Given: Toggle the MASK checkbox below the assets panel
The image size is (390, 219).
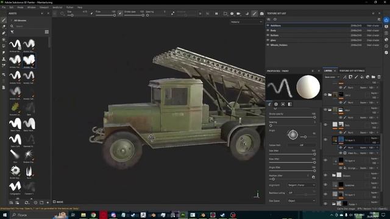Looking at the screenshot, I should click(x=54, y=202).
